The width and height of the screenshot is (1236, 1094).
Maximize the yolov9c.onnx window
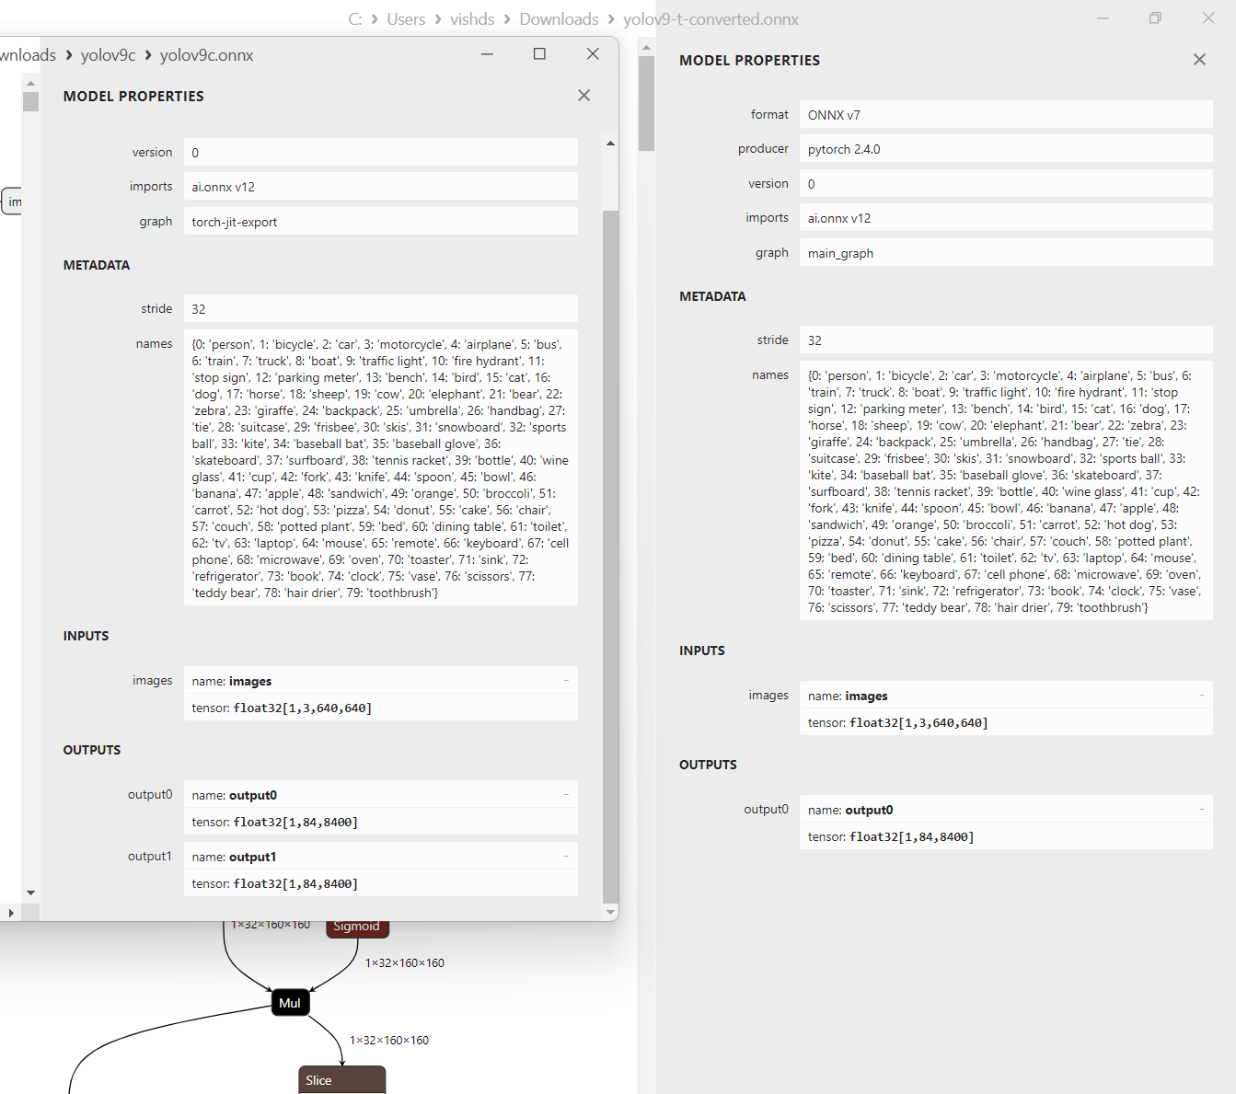539,54
